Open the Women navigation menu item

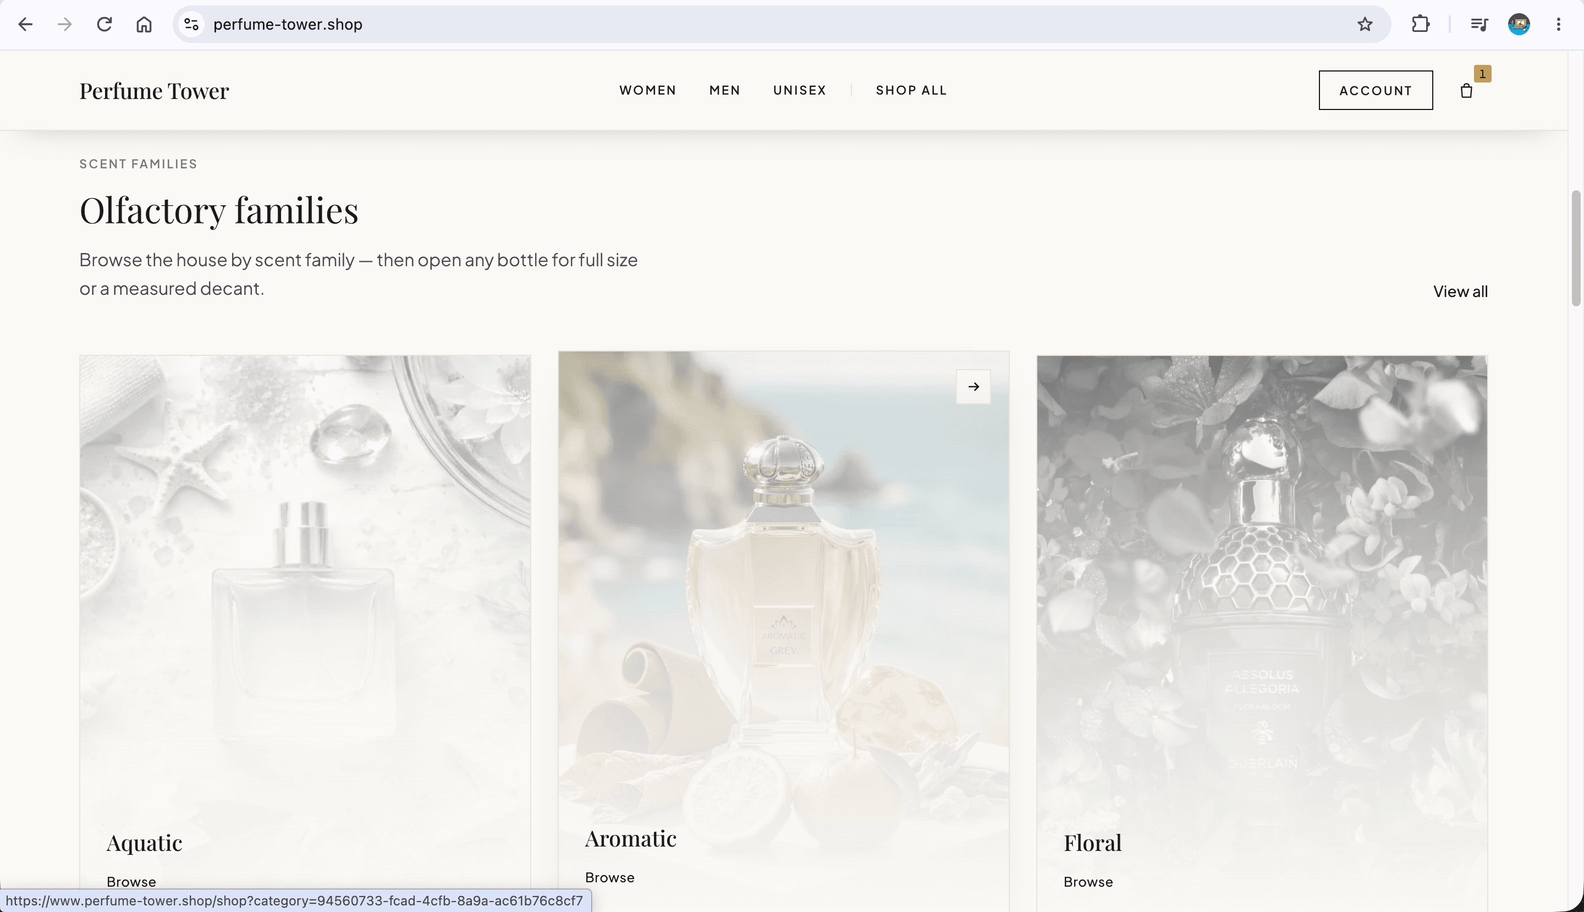648,90
